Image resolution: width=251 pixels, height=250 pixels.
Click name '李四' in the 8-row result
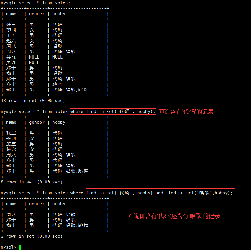(11, 138)
